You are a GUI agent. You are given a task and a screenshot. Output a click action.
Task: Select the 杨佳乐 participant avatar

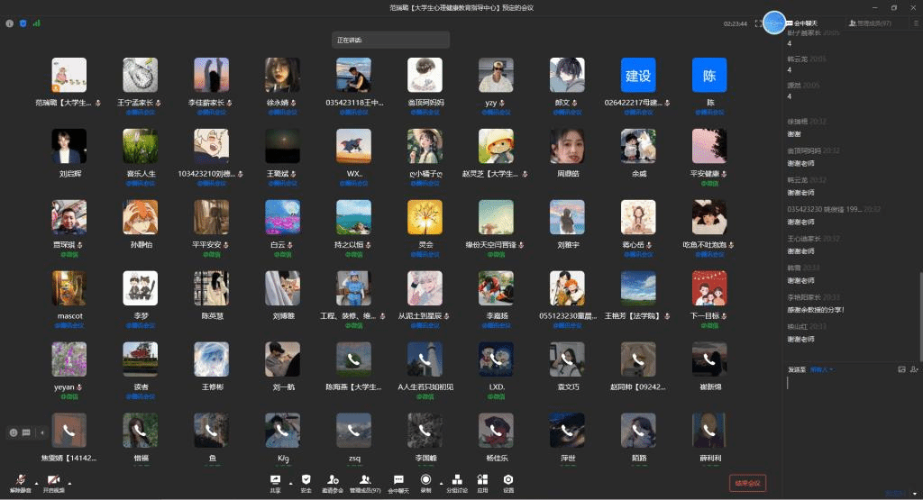pos(496,431)
